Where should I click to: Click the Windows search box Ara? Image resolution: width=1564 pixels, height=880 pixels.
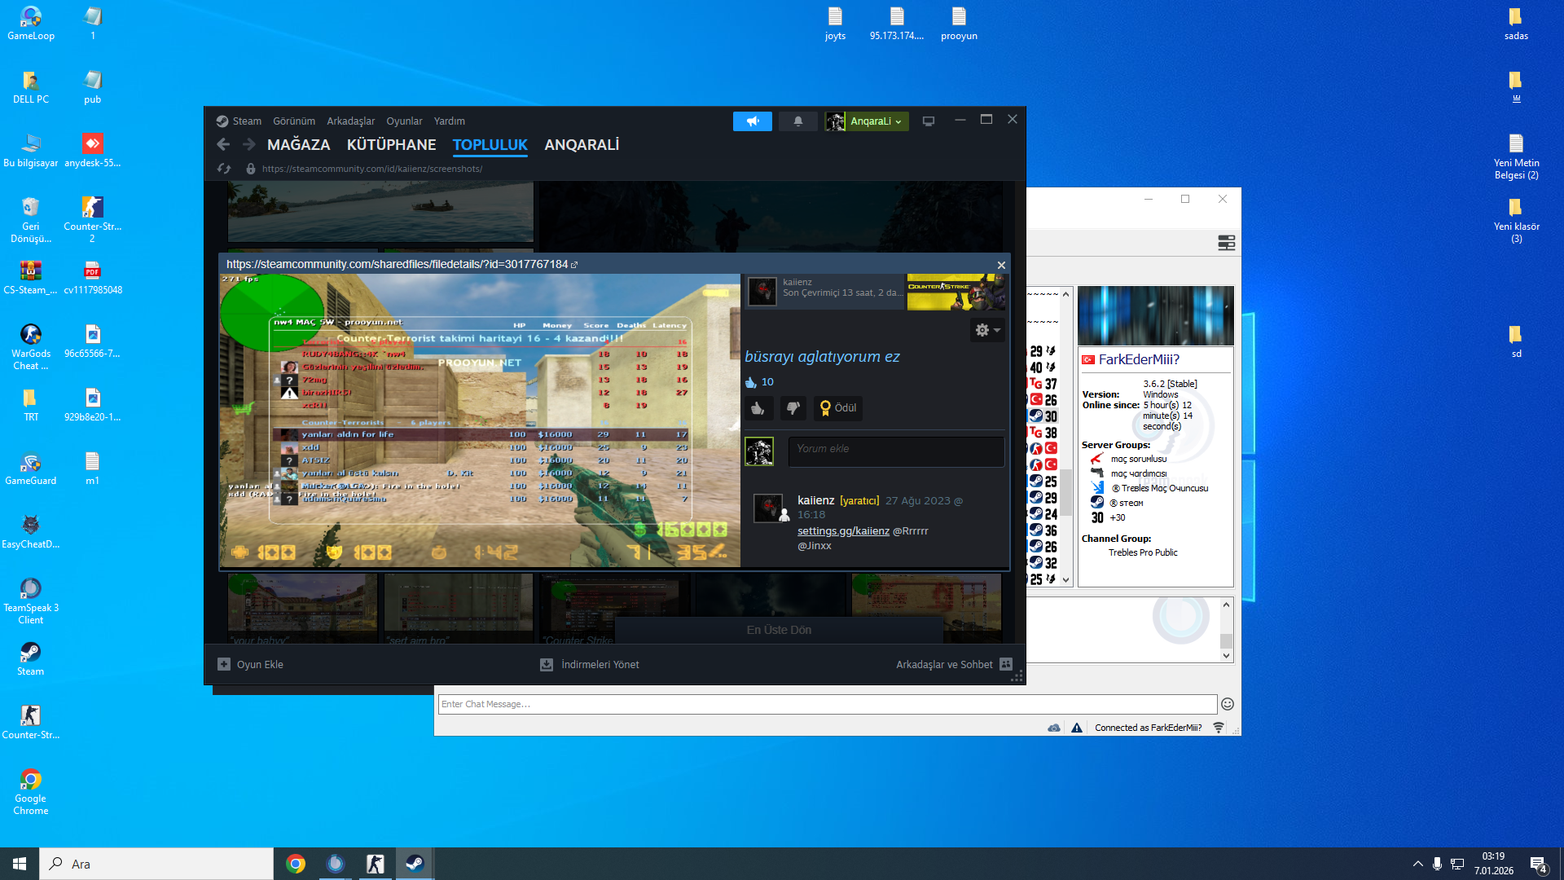coord(156,864)
